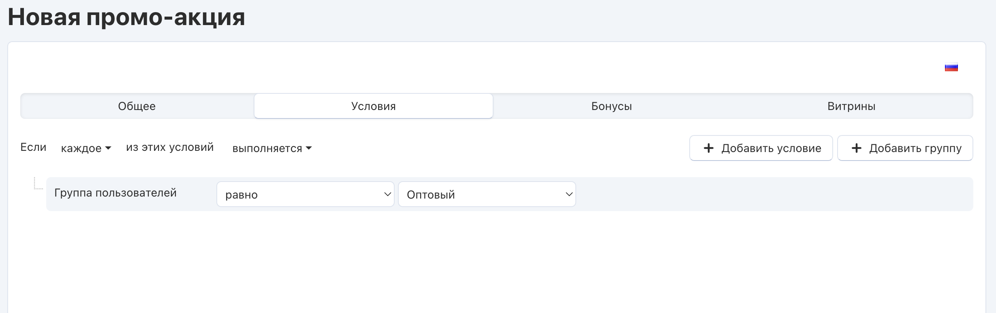Click the dotted tree connector before the condition
Viewport: 996px width, 313px height.
tap(38, 184)
